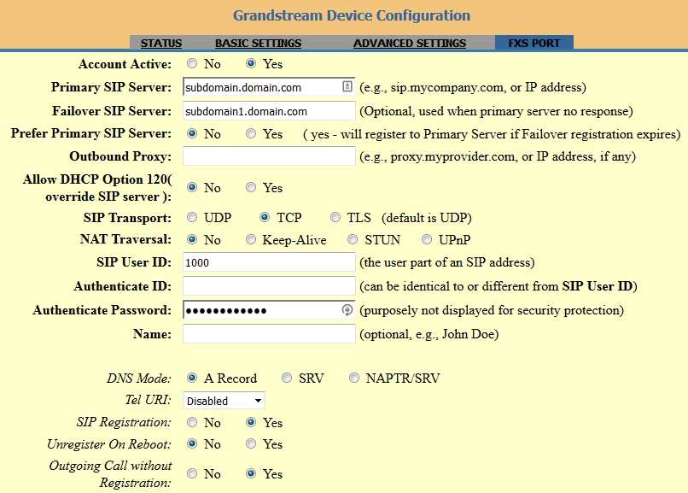This screenshot has width=688, height=493.
Task: Click the Failover SIP Server field
Action: coord(269,111)
